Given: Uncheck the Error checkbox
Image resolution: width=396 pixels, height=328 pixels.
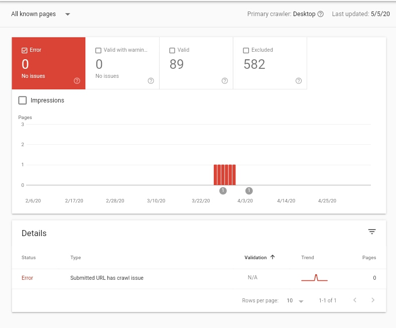Looking at the screenshot, I should [25, 50].
